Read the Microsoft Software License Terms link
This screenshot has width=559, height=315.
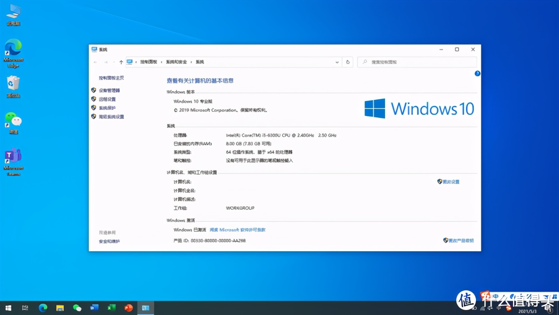pos(238,230)
